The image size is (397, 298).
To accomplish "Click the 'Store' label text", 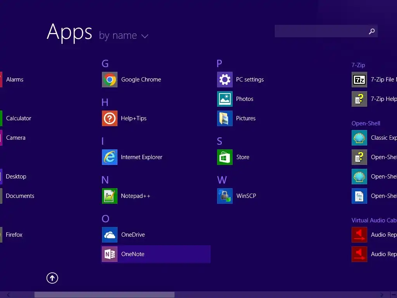I will (x=243, y=157).
